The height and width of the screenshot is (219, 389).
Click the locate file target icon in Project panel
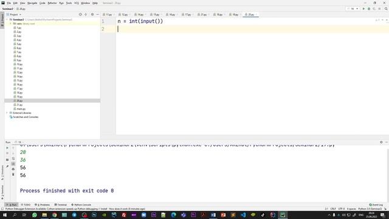[x=80, y=15]
